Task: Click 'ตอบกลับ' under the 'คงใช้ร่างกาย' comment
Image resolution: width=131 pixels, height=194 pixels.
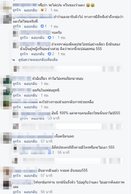Action: pos(31,107)
